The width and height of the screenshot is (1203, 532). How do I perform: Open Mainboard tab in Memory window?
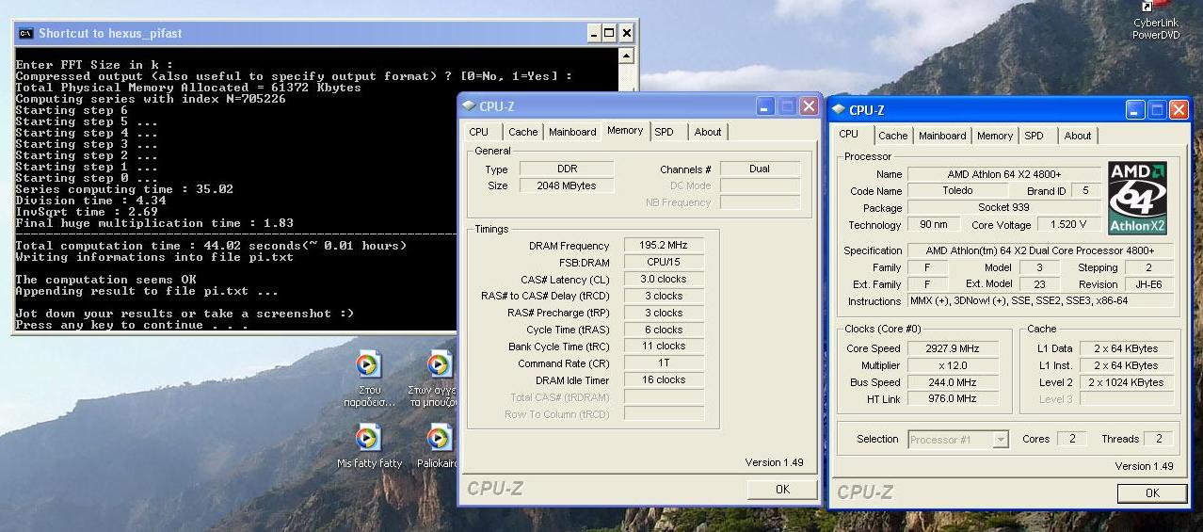[x=572, y=132]
